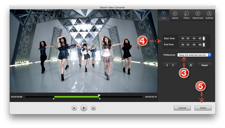Screen dimensions: 225x128
Task: Click the green selected timeline segment
Action: [x=76, y=97]
